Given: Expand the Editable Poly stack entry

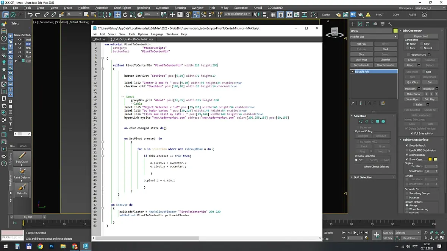Looking at the screenshot, I should coord(353,71).
